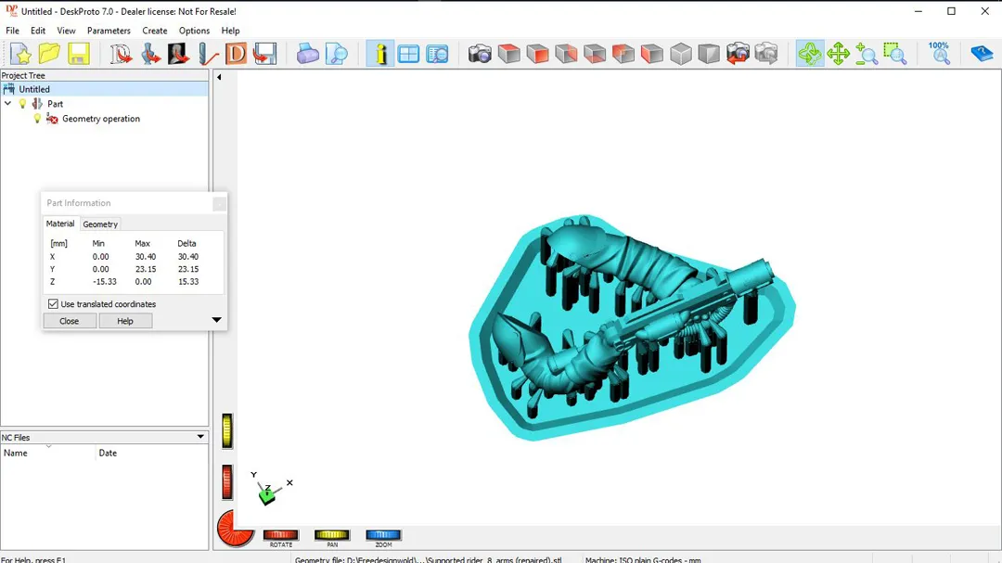Open the Help menu
Image resolution: width=1002 pixels, height=563 pixels.
pos(230,31)
